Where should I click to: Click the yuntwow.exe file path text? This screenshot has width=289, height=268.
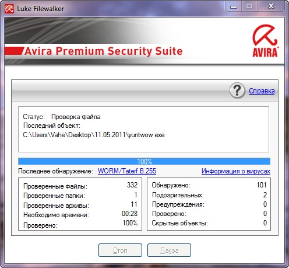[94, 135]
